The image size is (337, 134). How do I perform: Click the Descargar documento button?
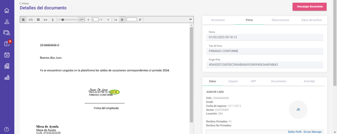[310, 7]
